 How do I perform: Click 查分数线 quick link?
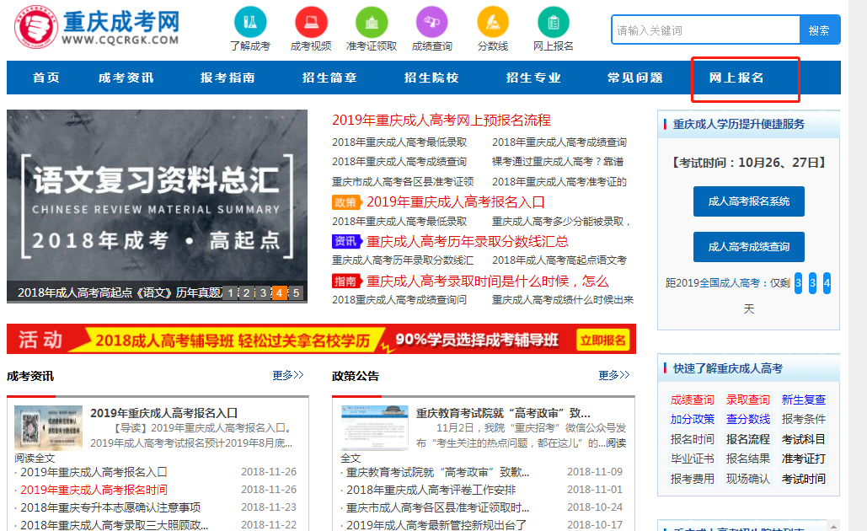point(747,419)
